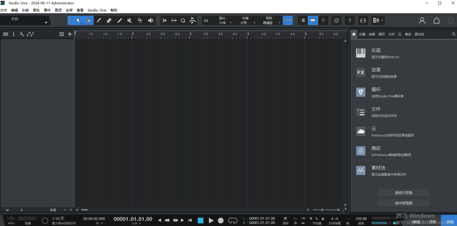The image size is (457, 226).
Task: Toggle Autoscroll arrow button
Action: point(313,20)
